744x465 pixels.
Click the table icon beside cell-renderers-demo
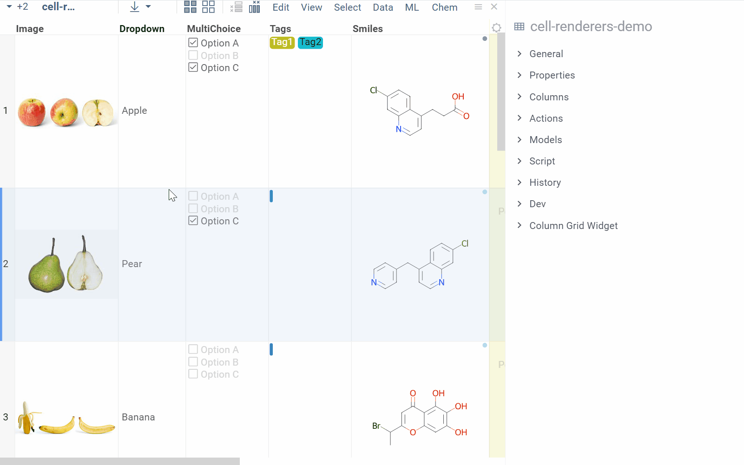point(519,27)
